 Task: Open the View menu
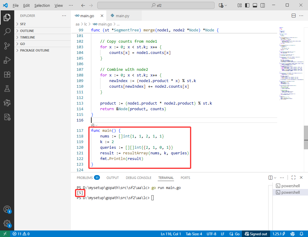[x=58, y=6]
